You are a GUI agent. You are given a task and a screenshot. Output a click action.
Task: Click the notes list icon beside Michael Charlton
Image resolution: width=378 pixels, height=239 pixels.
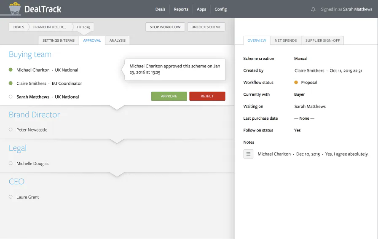[x=248, y=154]
